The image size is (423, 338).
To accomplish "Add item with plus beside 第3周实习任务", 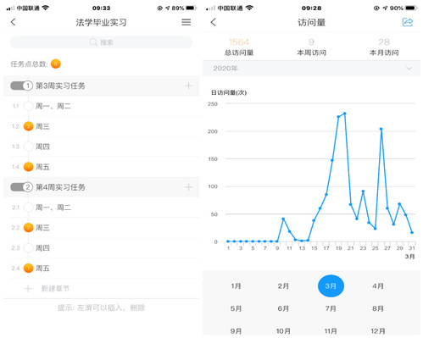I will pyautogui.click(x=188, y=86).
